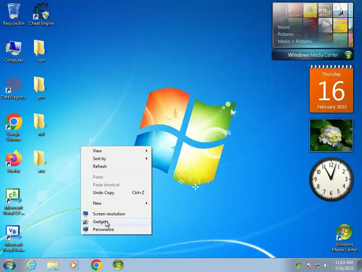Select the Recycle Bin desktop icon
The width and height of the screenshot is (362, 272).
point(14,14)
